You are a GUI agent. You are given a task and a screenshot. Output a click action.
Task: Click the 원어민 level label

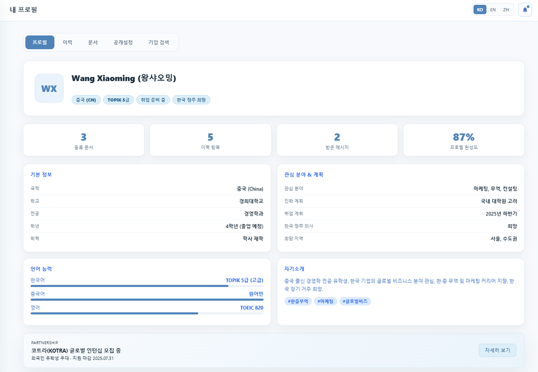click(x=256, y=294)
